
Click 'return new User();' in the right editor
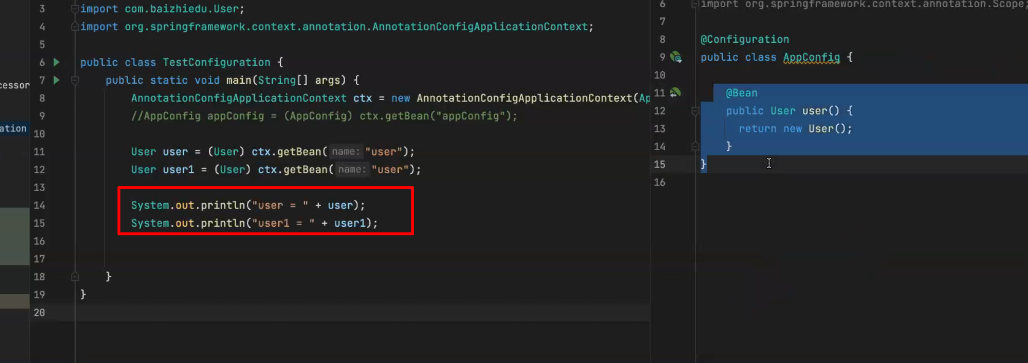(796, 129)
